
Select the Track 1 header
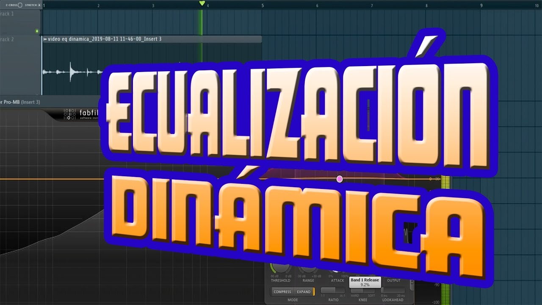20,22
